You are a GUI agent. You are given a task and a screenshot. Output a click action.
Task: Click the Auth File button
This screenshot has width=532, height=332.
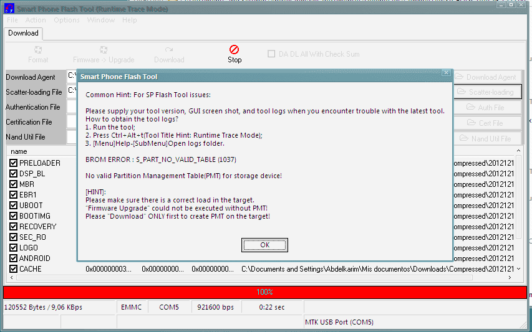487,107
